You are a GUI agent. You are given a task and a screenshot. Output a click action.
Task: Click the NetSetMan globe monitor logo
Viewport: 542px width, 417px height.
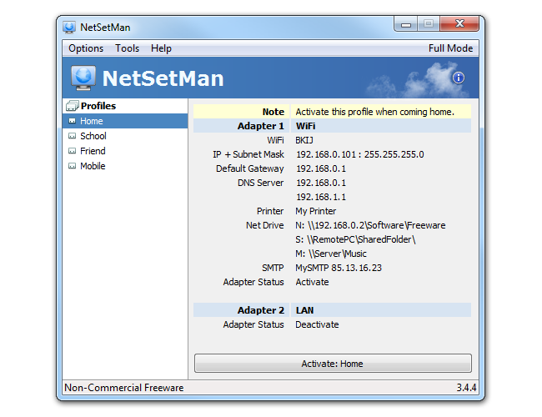(x=83, y=78)
